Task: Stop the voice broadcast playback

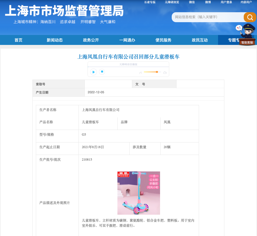Action: click(x=102, y=72)
